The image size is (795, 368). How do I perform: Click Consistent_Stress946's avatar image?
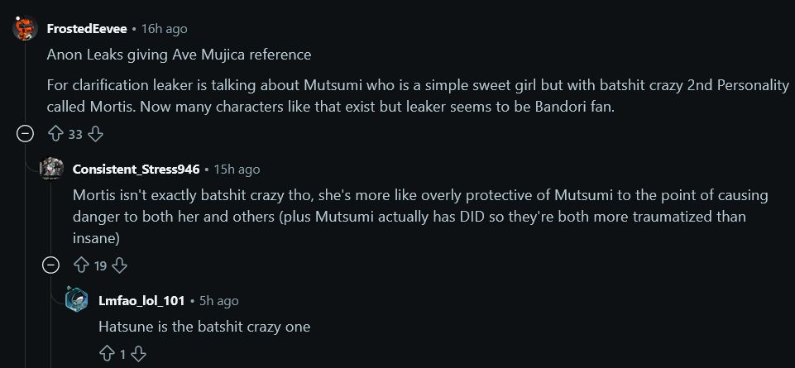tap(51, 169)
